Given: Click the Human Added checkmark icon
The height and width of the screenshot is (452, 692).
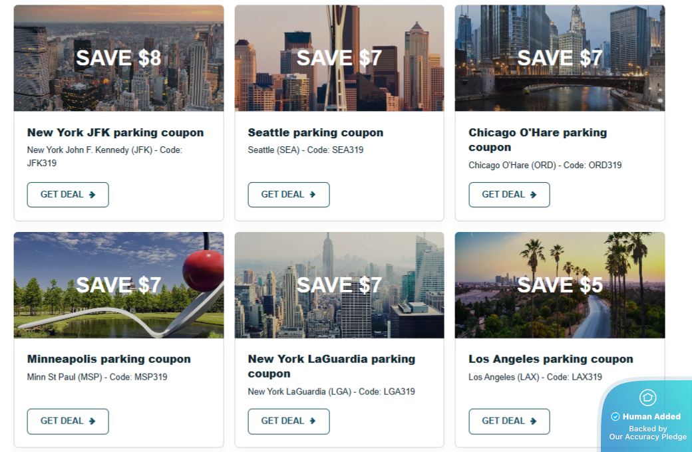Looking at the screenshot, I should (615, 417).
